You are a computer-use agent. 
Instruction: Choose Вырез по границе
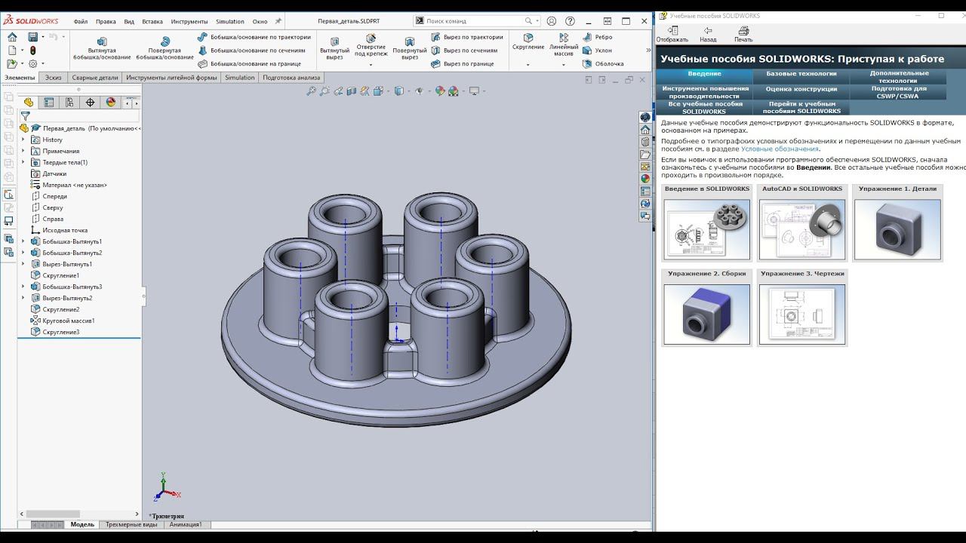point(461,64)
